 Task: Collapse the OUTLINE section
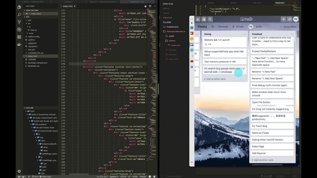coord(30,108)
